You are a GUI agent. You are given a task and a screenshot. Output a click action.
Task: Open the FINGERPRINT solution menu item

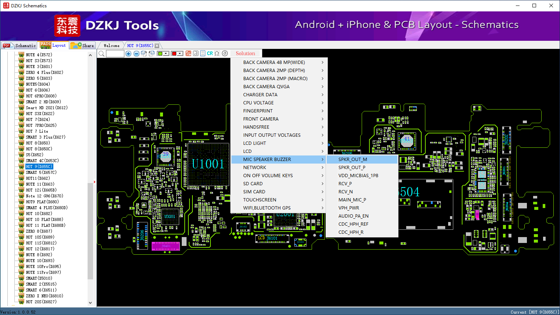[x=279, y=111]
